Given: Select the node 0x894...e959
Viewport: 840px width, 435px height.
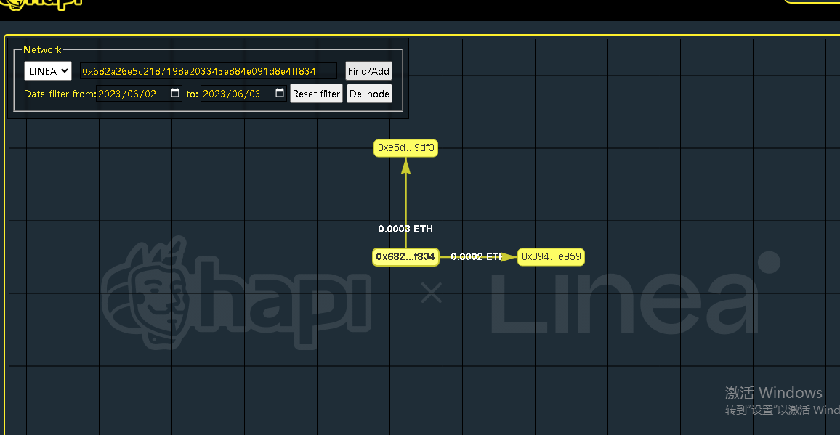Looking at the screenshot, I should point(551,256).
